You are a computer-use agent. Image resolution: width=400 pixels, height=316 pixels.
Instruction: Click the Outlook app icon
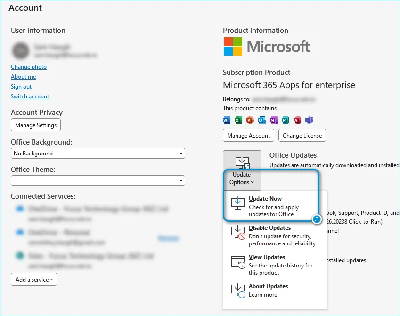262,120
